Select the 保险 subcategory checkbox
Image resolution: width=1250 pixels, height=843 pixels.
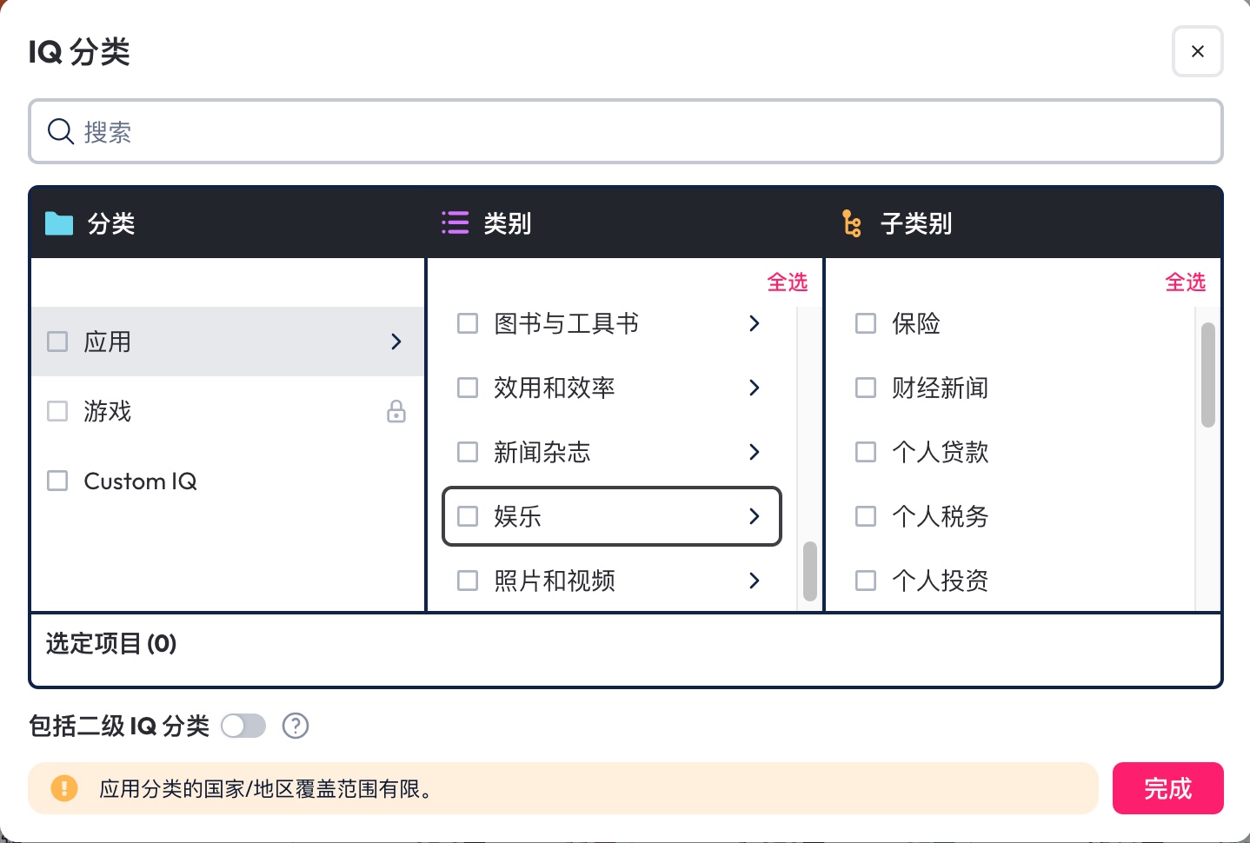click(866, 323)
